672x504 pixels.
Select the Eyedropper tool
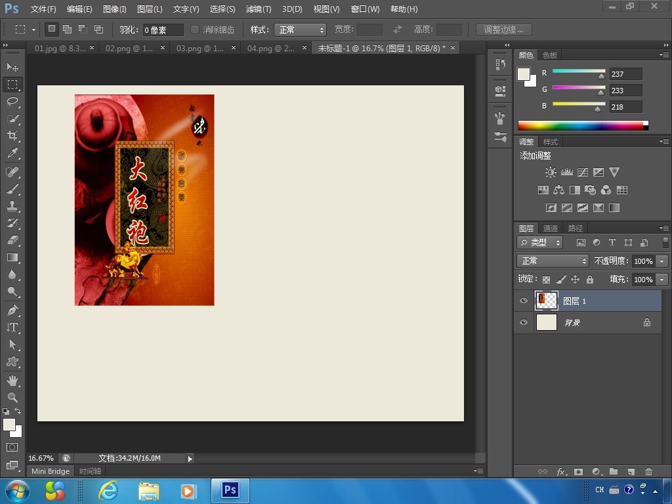pyautogui.click(x=12, y=154)
